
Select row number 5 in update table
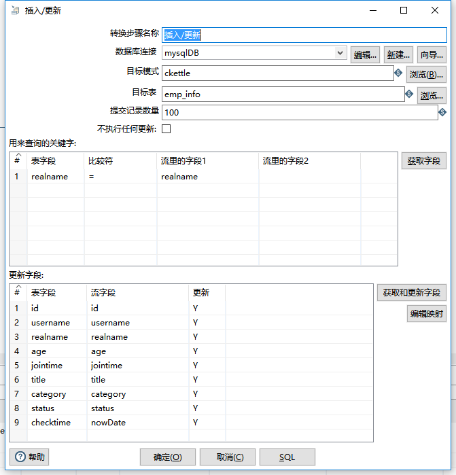pos(17,366)
